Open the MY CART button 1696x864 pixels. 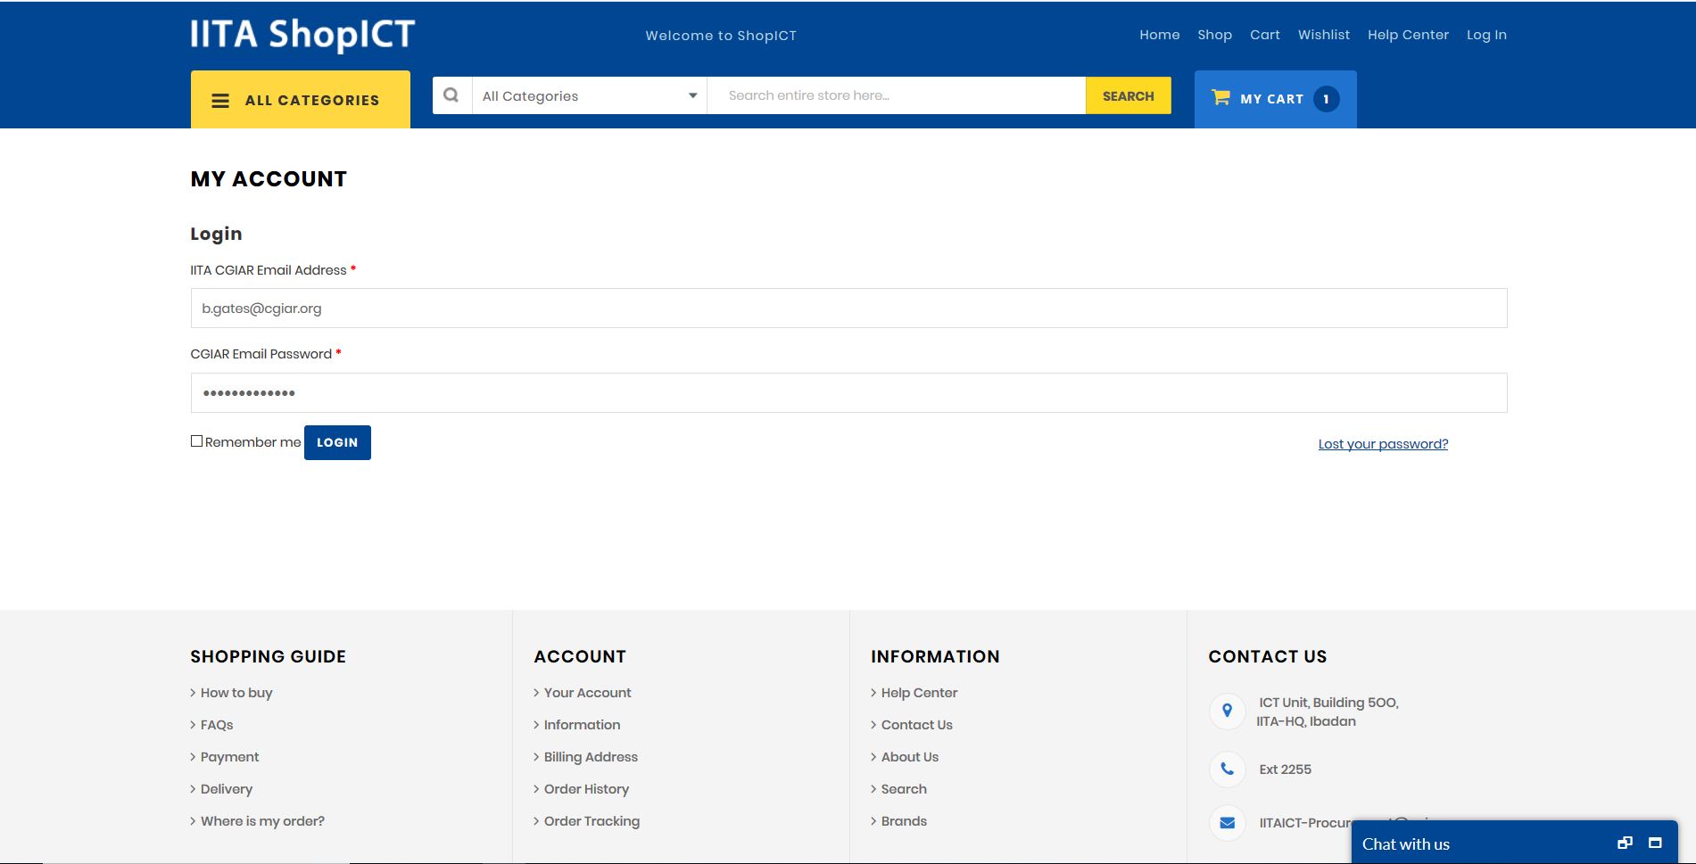(x=1275, y=99)
